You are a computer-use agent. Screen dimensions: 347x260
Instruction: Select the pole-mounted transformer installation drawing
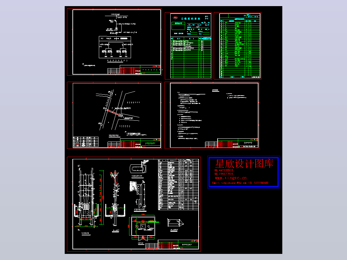pos(134,204)
